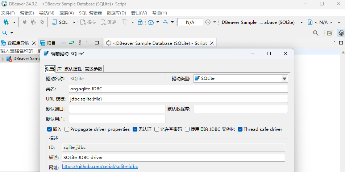The height and width of the screenshot is (172, 345).
Task: Open the 数据库(D) menu
Action: pos(116,13)
